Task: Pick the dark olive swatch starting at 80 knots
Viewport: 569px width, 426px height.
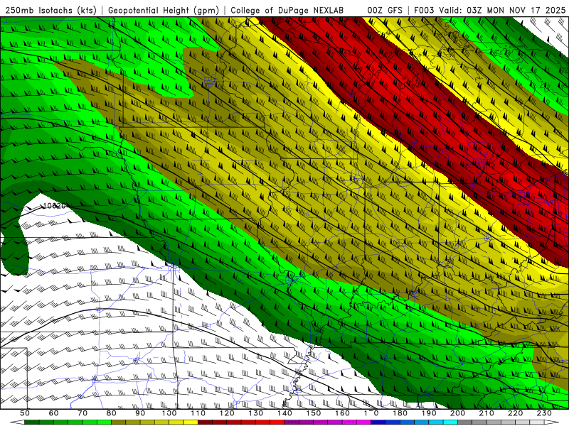Action: tap(119, 422)
